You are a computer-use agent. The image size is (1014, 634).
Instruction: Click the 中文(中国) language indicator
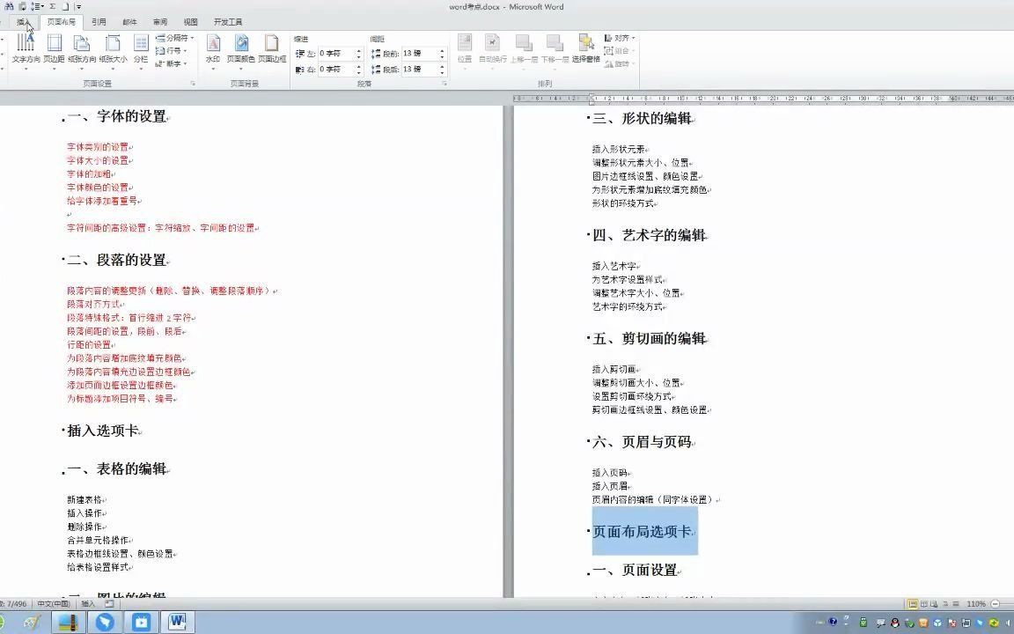[x=53, y=603]
